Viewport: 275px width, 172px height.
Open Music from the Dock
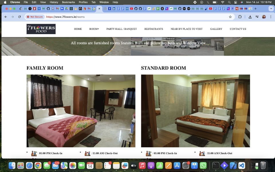click(x=142, y=165)
